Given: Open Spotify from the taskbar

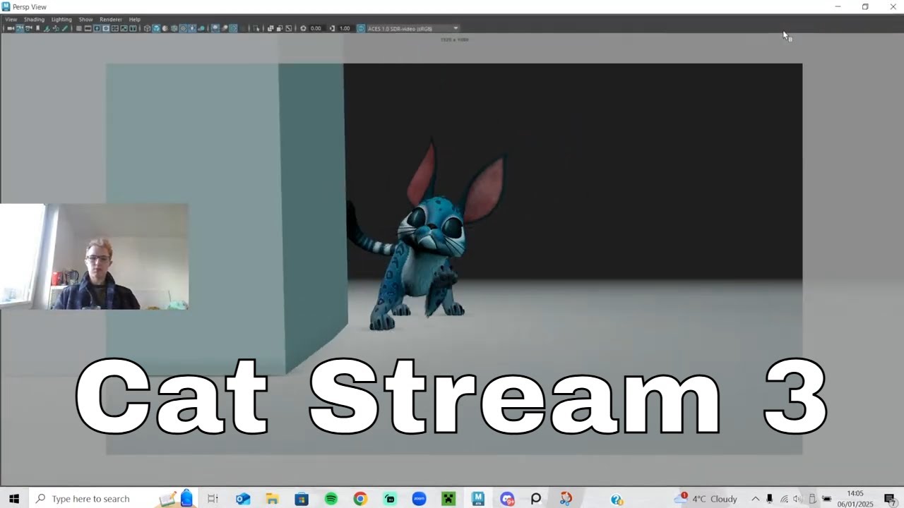Looking at the screenshot, I should [331, 499].
